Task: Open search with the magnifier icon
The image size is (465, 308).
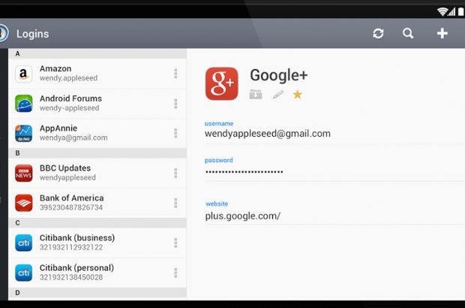Action: click(x=408, y=33)
